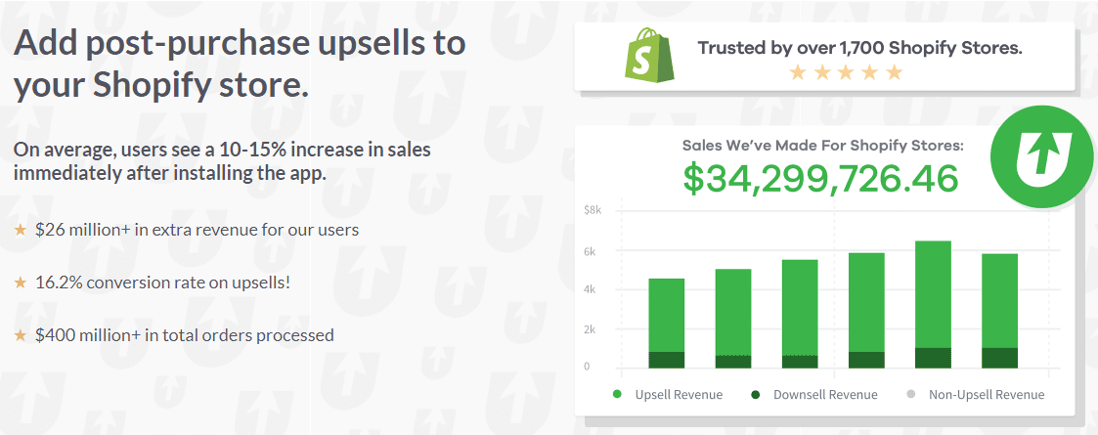This screenshot has width=1098, height=435.
Task: Click dark green segment of last bar
Action: coord(999,358)
